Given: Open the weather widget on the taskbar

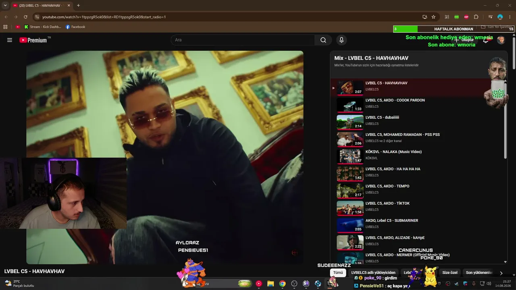Looking at the screenshot, I should pos(19,284).
